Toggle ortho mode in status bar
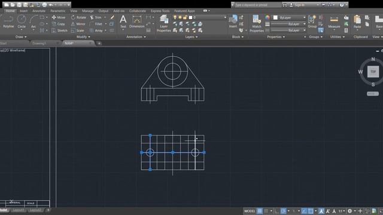The image size is (383, 215). 276,211
